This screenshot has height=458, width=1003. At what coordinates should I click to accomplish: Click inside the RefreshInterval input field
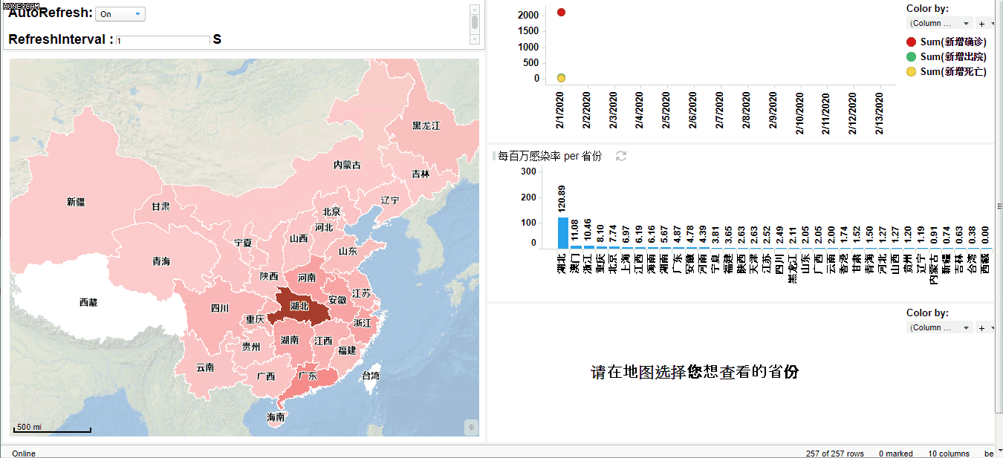[x=163, y=41]
